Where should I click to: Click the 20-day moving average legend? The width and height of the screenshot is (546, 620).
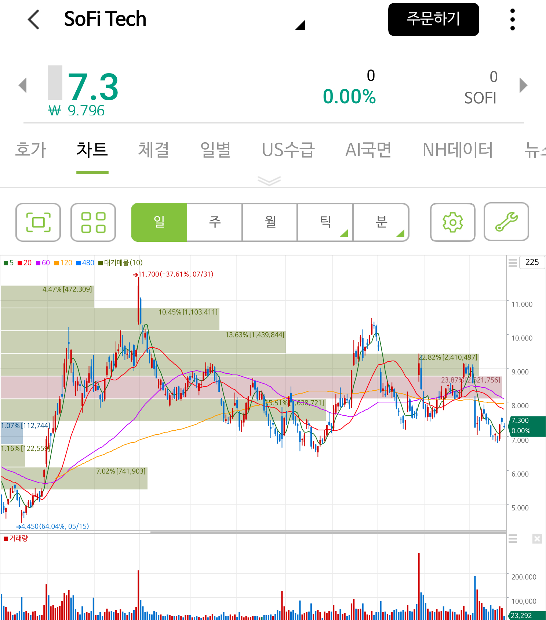click(25, 263)
